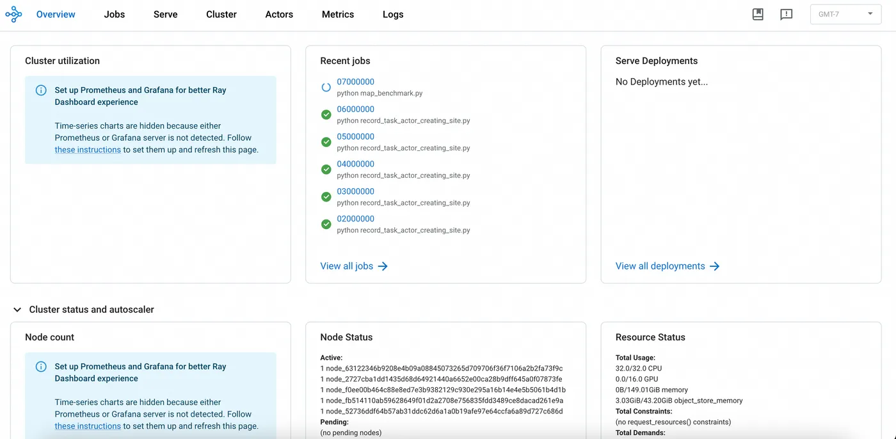The image size is (896, 439).
Task: Click the '0B/149.01GiB memory' value
Action: (x=652, y=390)
